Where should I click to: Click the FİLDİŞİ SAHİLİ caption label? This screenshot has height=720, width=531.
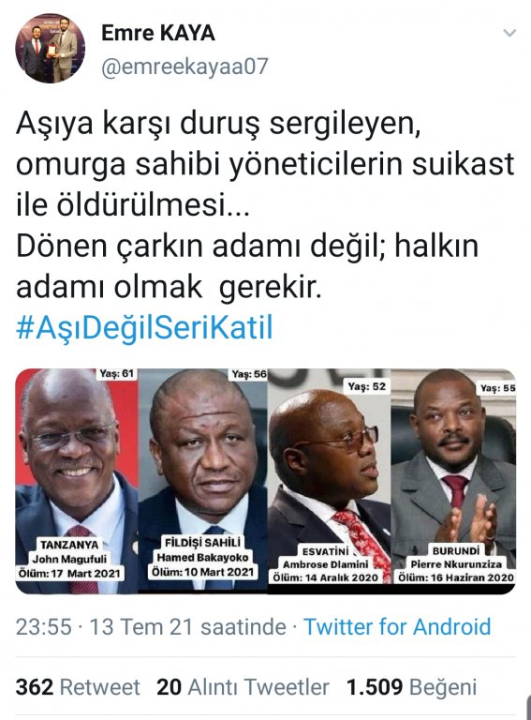202,543
